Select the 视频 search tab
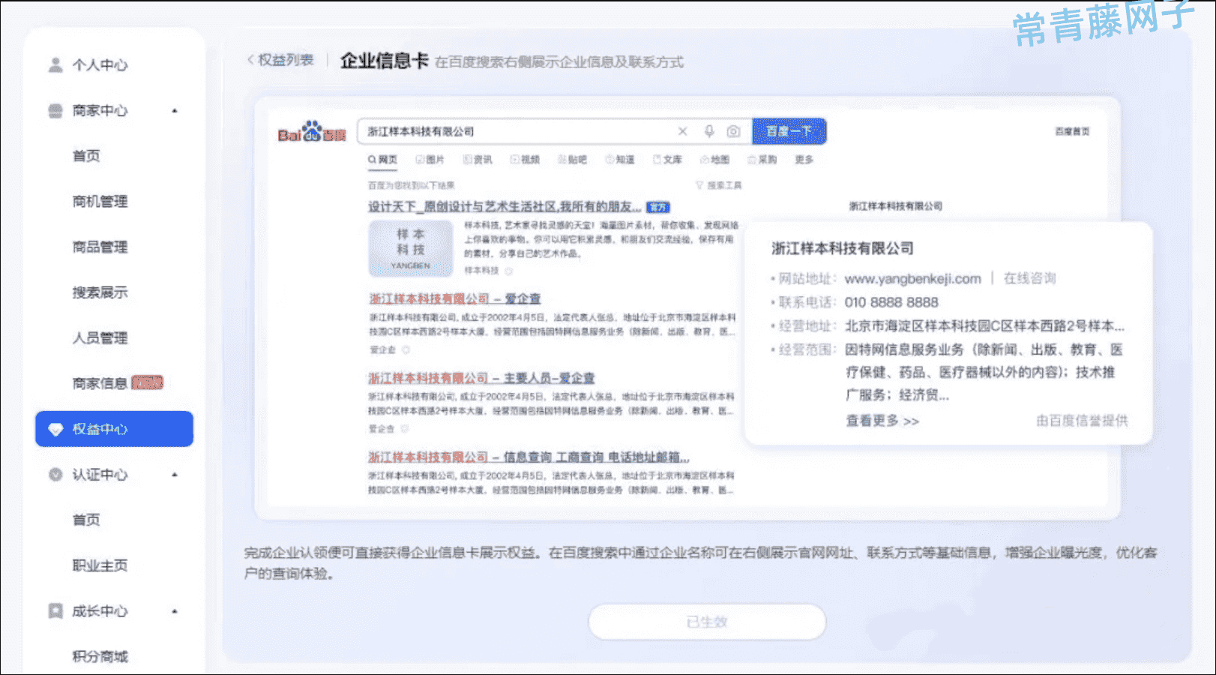The image size is (1216, 675). tap(525, 160)
